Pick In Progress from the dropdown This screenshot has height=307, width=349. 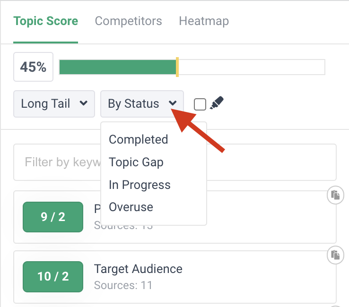(140, 185)
